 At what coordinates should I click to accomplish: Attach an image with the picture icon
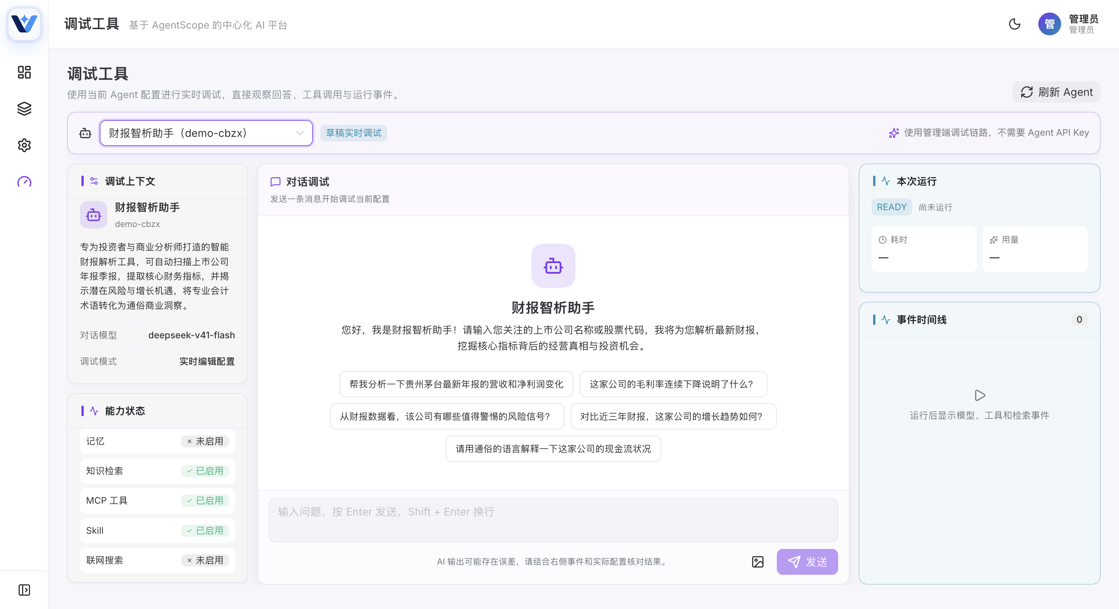tap(757, 562)
